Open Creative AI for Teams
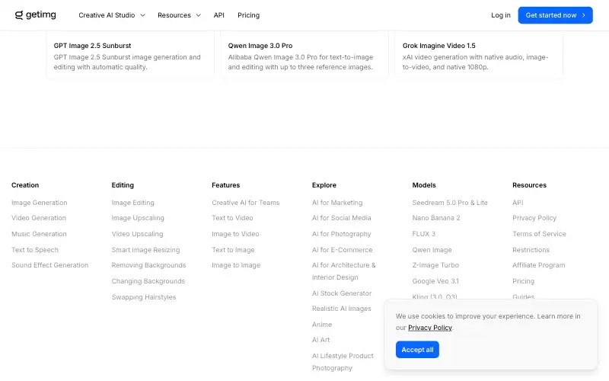Viewport: 609px width, 381px height. (x=245, y=203)
